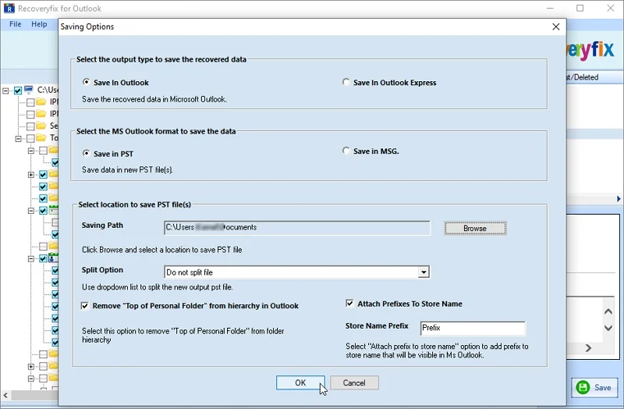Click the green floppy disk Save icon
The image size is (624, 409).
coord(583,387)
